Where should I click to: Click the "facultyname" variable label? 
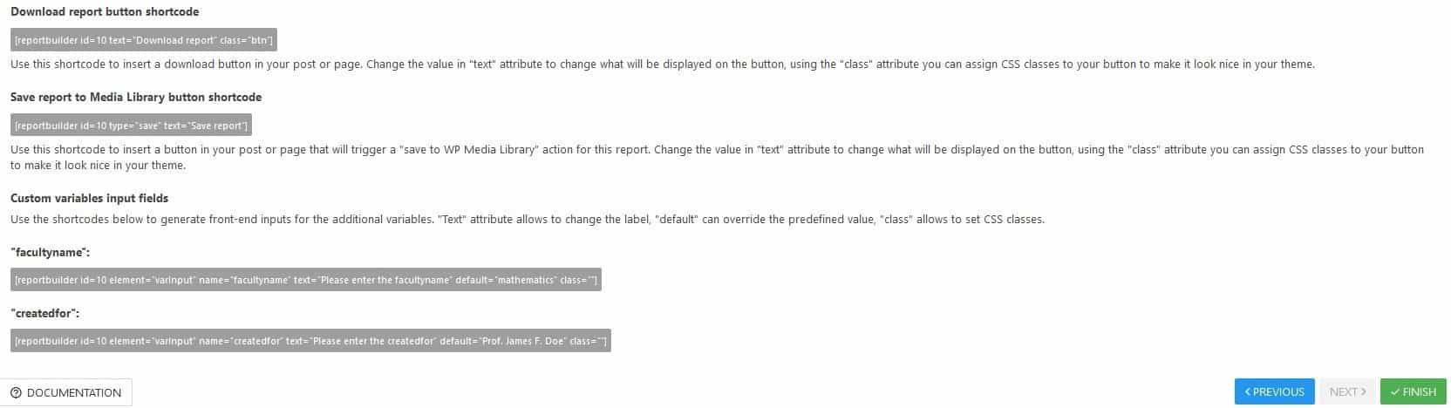(x=51, y=252)
